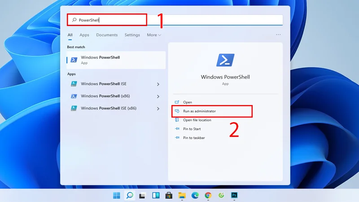The height and width of the screenshot is (202, 359).
Task: Click the magnifier icon in search box
Action: tap(74, 20)
